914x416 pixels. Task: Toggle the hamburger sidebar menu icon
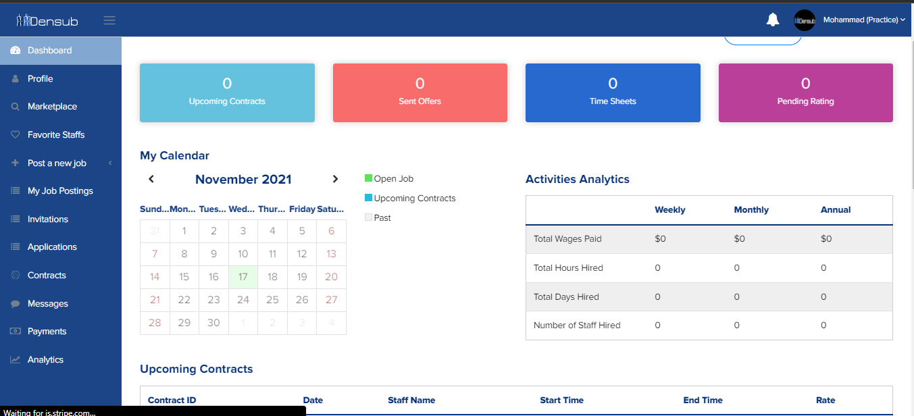click(x=109, y=20)
